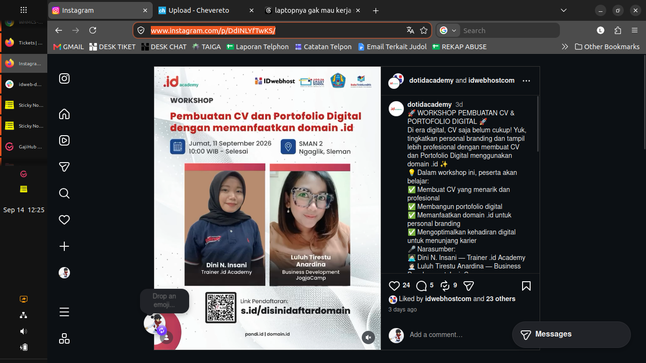Viewport: 646px width, 363px height.
Task: Open Instagram Home from sidebar
Action: [x=64, y=114]
